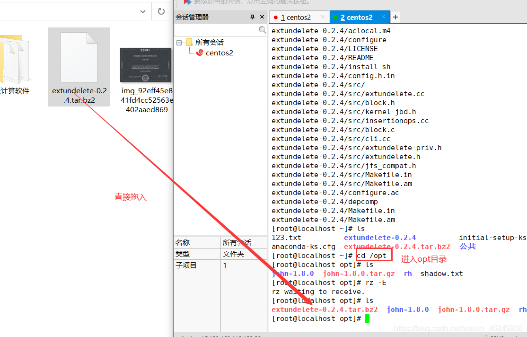Click the 类型 property row label
This screenshot has height=337, width=527.
point(183,254)
